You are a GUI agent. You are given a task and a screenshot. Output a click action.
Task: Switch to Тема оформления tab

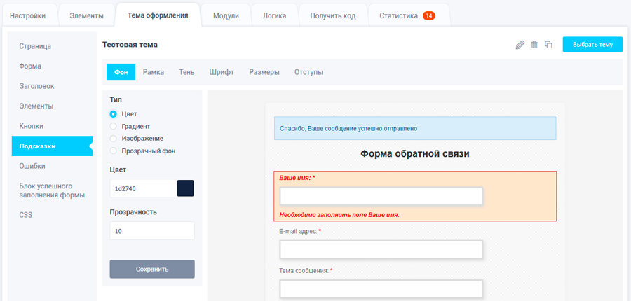coord(158,15)
